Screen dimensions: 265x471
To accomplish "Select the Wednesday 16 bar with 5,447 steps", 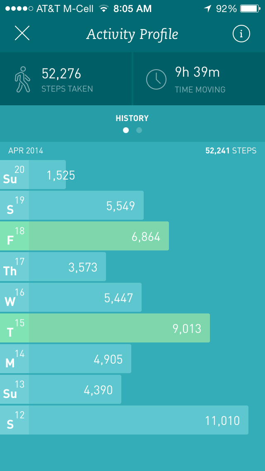I will click(71, 298).
